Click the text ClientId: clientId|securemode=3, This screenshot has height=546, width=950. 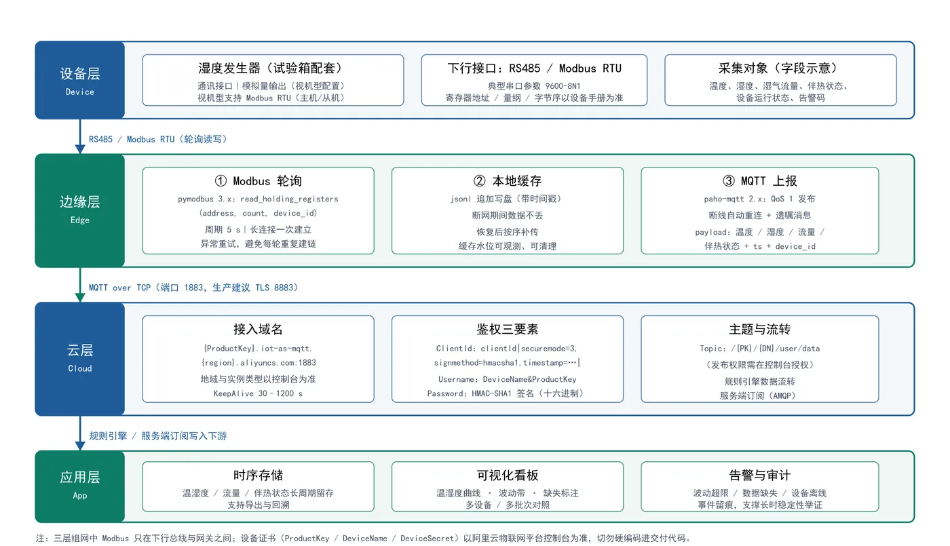coord(508,348)
